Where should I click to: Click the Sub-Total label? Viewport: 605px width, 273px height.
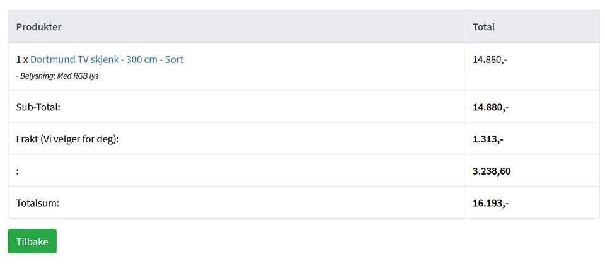pos(38,107)
